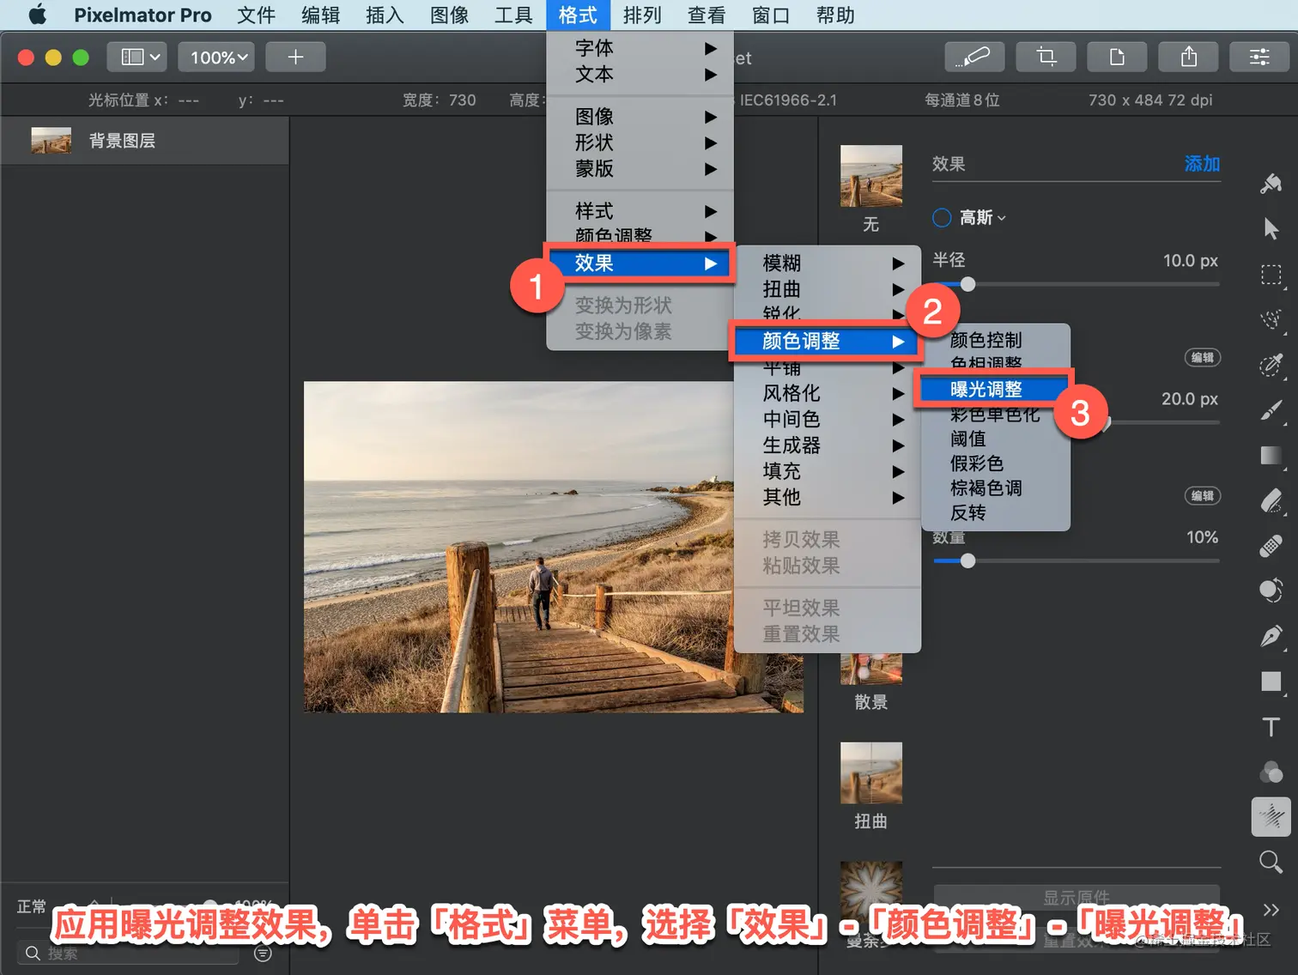Viewport: 1298px width, 975px height.
Task: Choose 颜色控制 from the color submenu
Action: (x=996, y=340)
